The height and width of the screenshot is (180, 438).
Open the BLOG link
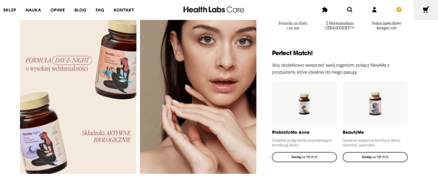[x=80, y=10]
